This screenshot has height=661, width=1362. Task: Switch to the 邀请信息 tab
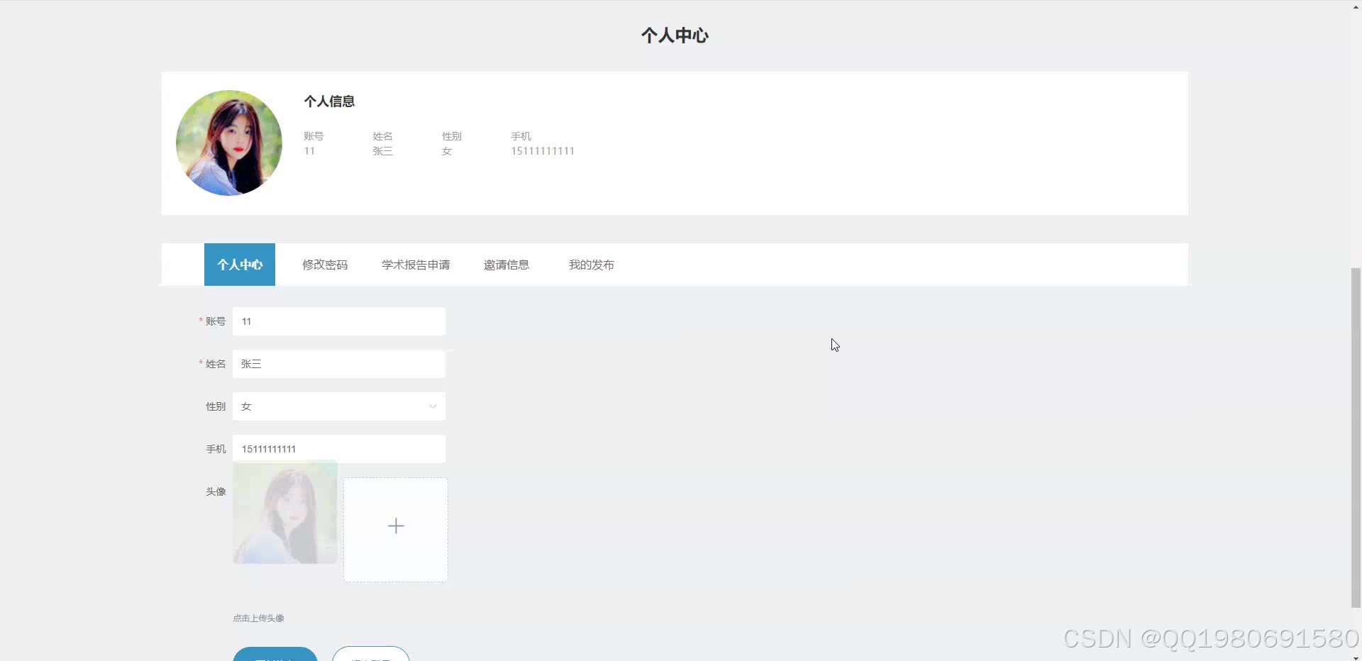tap(506, 264)
